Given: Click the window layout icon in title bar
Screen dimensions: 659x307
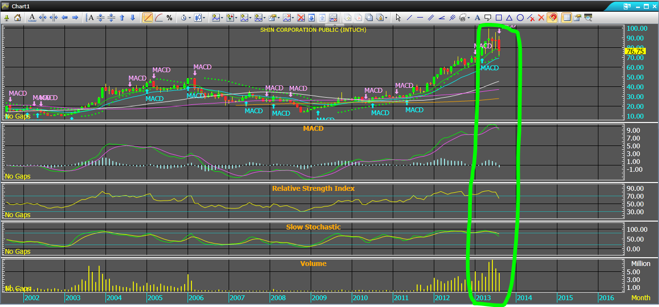Looking at the screenshot, I should coord(627,6).
